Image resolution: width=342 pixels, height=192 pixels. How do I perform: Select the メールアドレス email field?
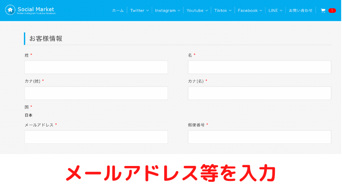[96, 137]
